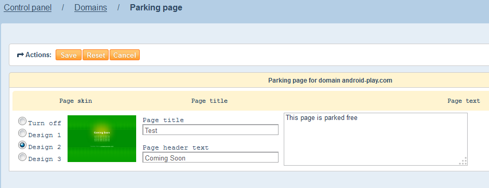Pick the Design 3 skin option
The height and width of the screenshot is (188, 489).
(22, 157)
